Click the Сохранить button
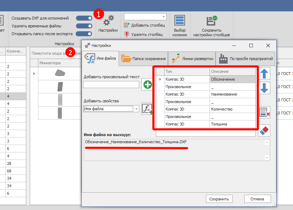293x210 pixels. tap(219, 199)
